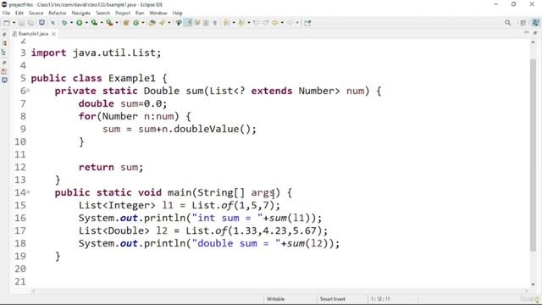Click the magnifier Search icon at top right
The image size is (542, 305).
pyautogui.click(x=508, y=23)
